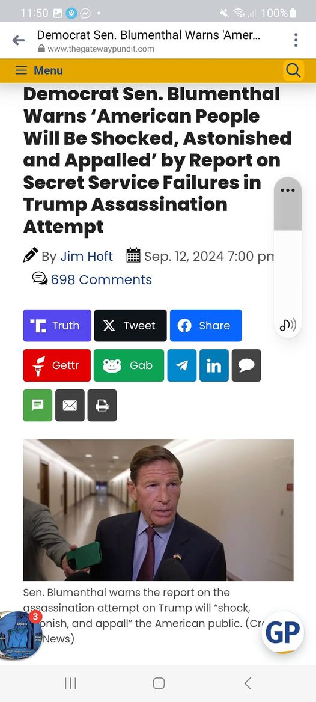The height and width of the screenshot is (702, 316).
Task: Share to Gab button
Action: click(129, 365)
